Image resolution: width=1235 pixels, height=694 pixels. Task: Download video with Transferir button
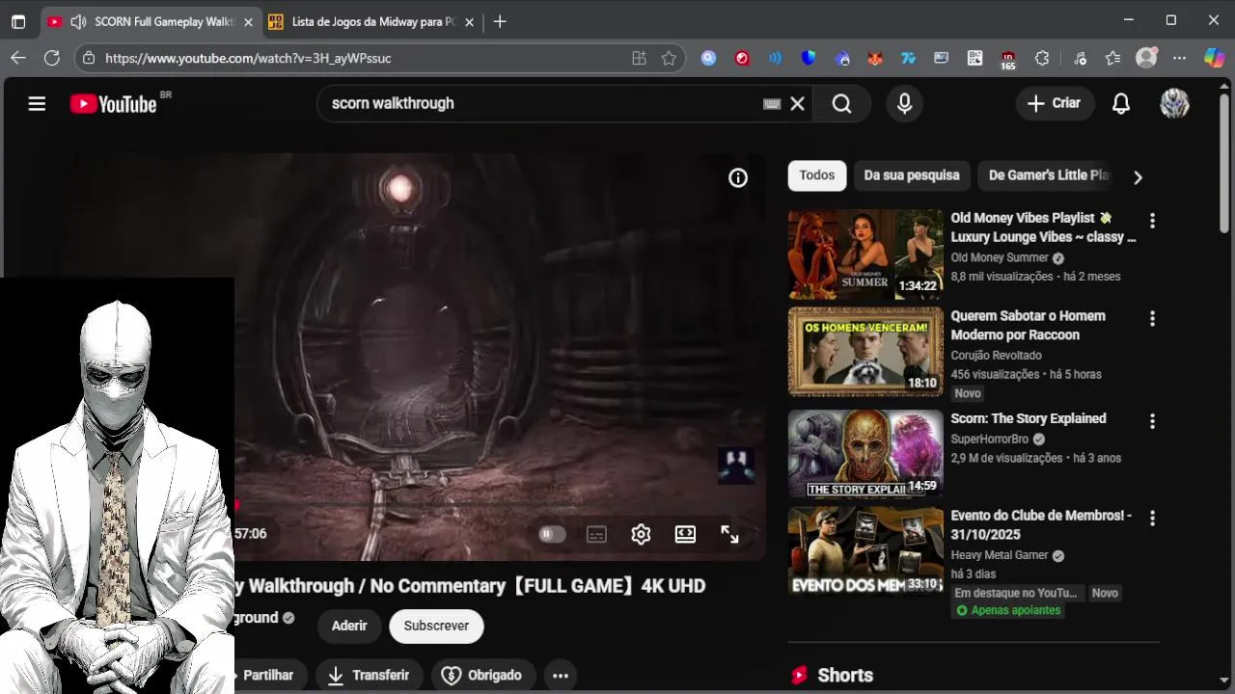[x=368, y=676]
